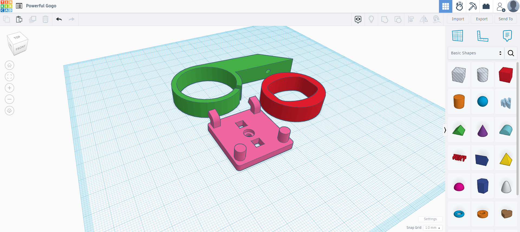The height and width of the screenshot is (232, 520).
Task: Select the Workplane tool
Action: 457,36
